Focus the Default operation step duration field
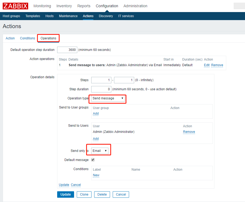The width and height of the screenshot is (245, 202). pos(67,50)
